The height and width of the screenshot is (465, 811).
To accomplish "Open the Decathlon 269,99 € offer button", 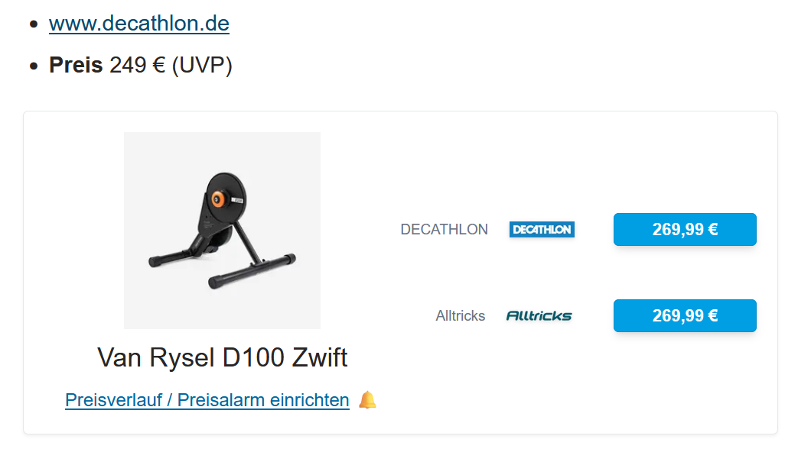I will 684,229.
